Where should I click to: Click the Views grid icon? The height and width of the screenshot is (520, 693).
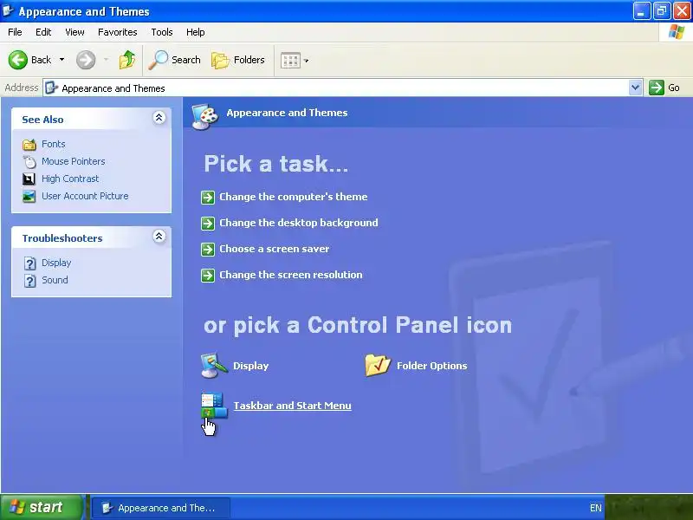point(290,61)
